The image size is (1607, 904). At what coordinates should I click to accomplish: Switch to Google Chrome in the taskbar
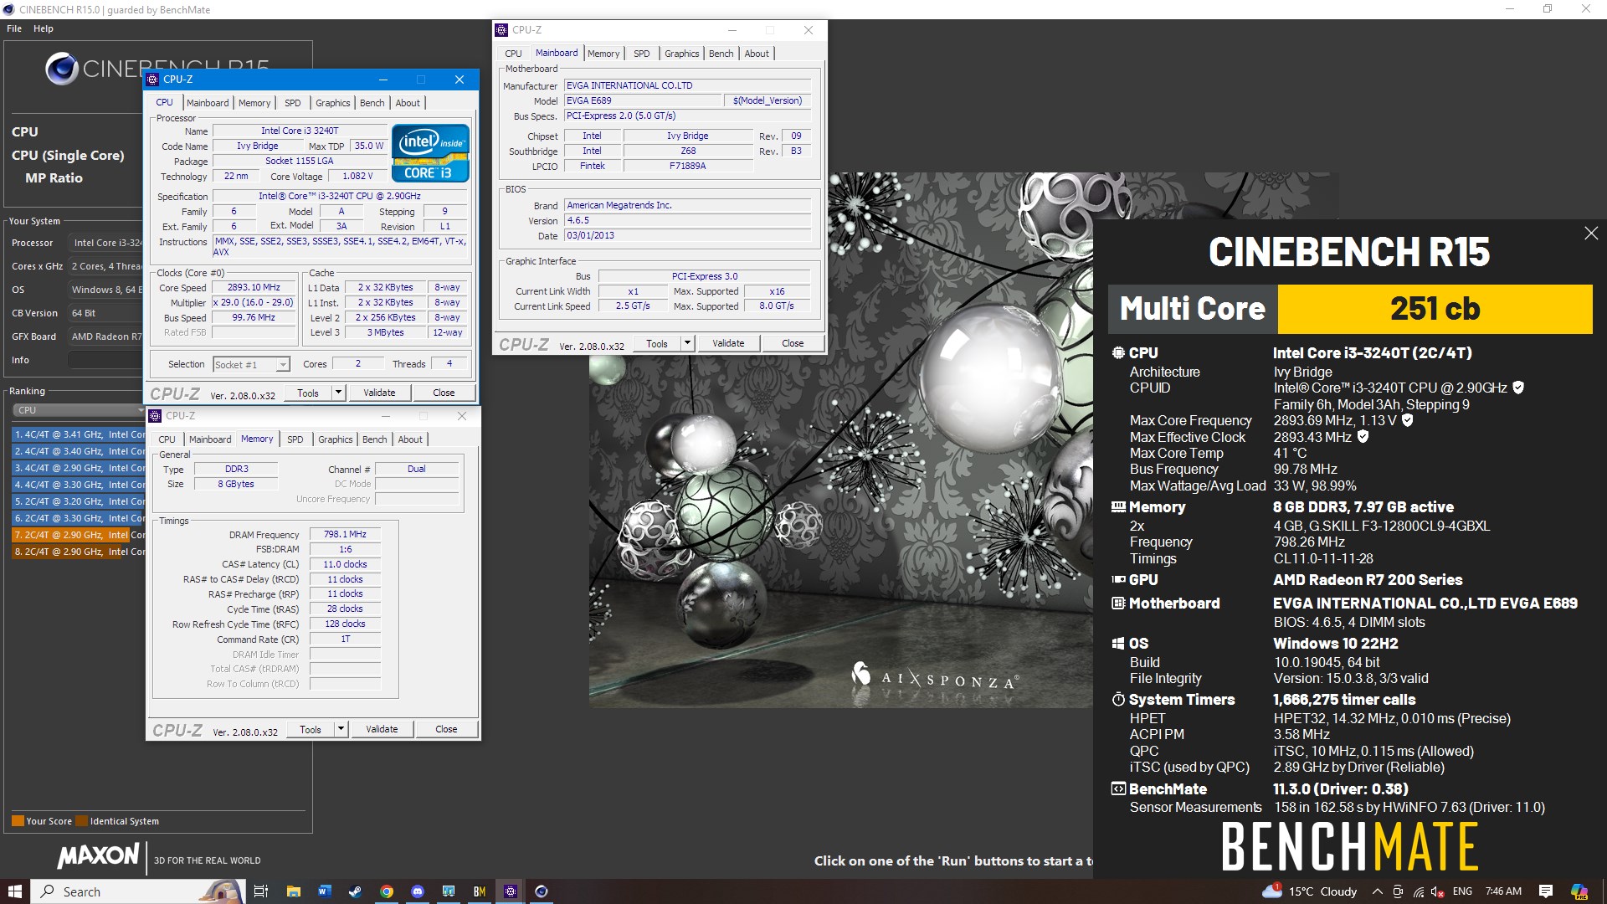point(386,891)
